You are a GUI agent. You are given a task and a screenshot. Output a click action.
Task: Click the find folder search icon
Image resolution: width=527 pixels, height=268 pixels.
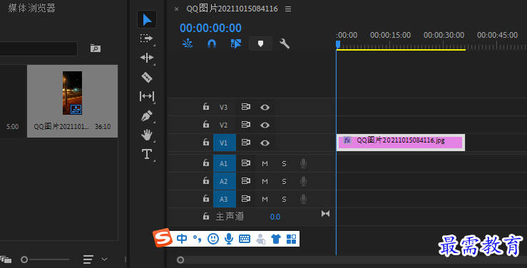tap(96, 48)
